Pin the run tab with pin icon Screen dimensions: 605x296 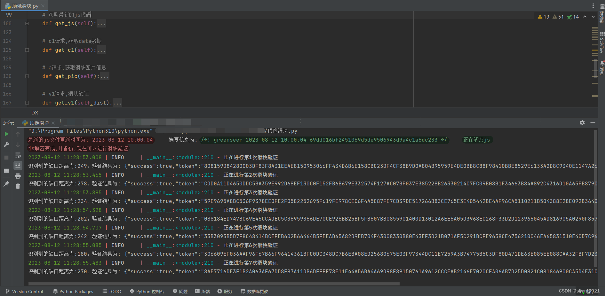[x=6, y=183]
